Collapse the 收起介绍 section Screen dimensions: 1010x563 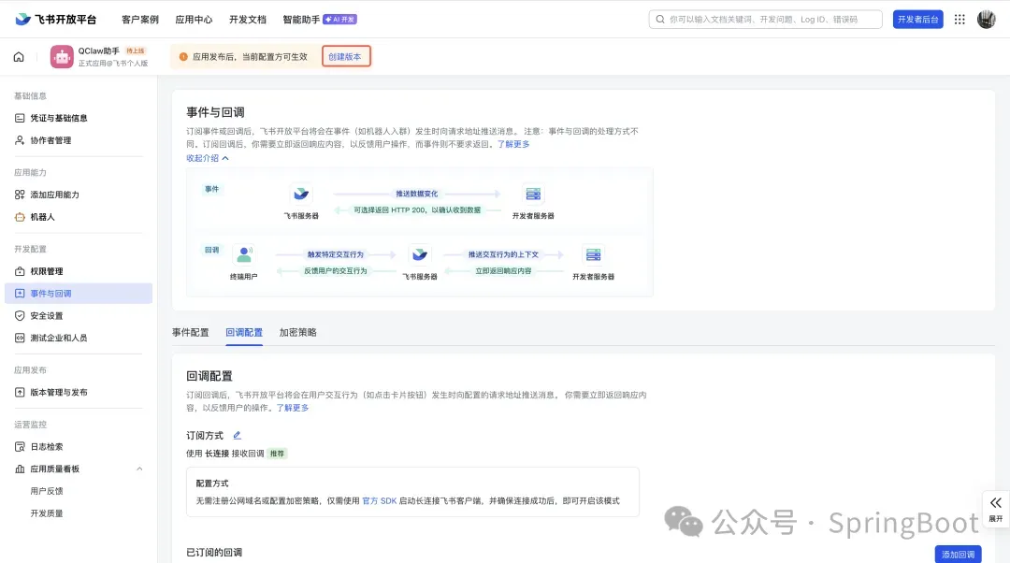[x=208, y=158]
